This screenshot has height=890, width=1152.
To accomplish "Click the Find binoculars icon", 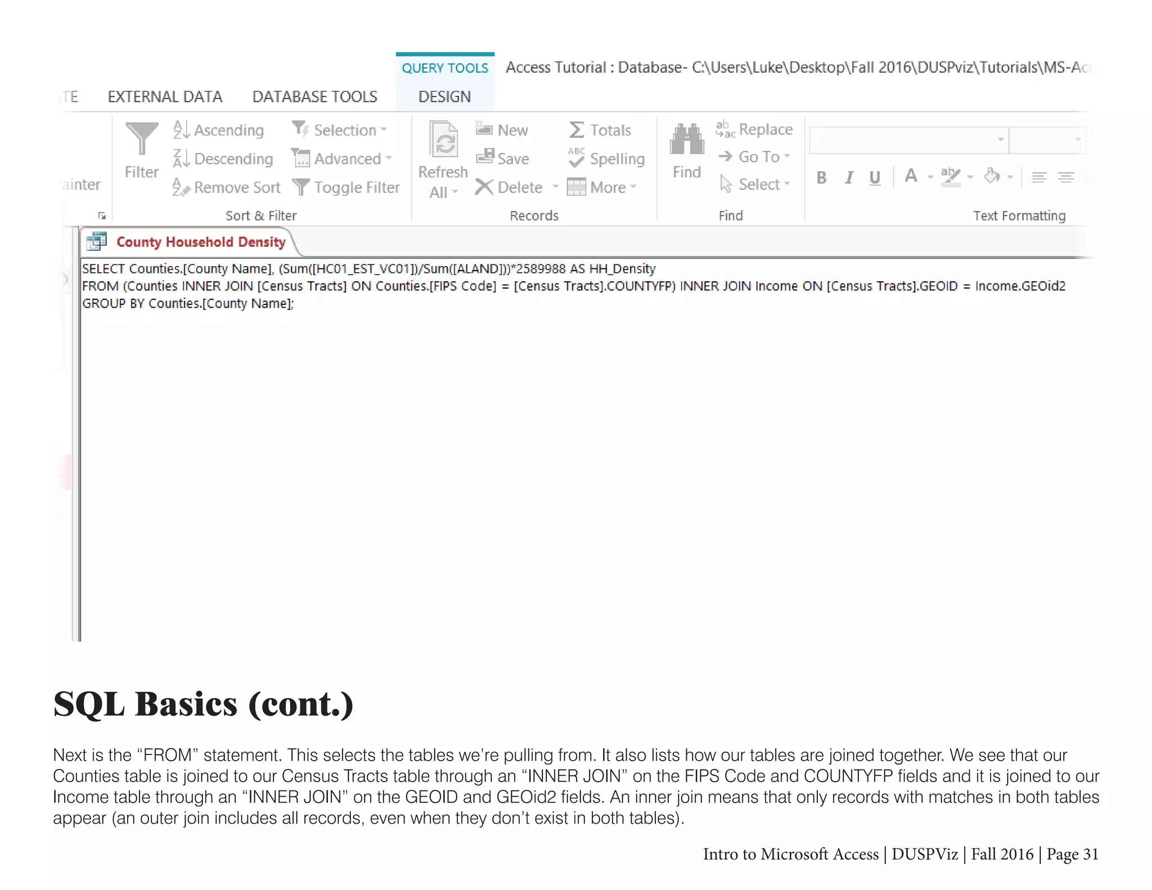I will click(x=687, y=139).
